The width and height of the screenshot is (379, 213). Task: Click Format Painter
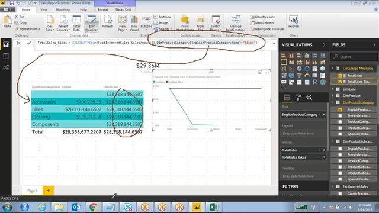pyautogui.click(x=27, y=29)
